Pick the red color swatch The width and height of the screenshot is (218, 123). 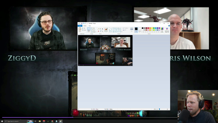click(x=148, y=28)
